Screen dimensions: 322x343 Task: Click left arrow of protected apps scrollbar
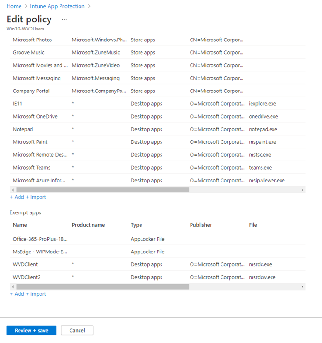tap(13, 190)
